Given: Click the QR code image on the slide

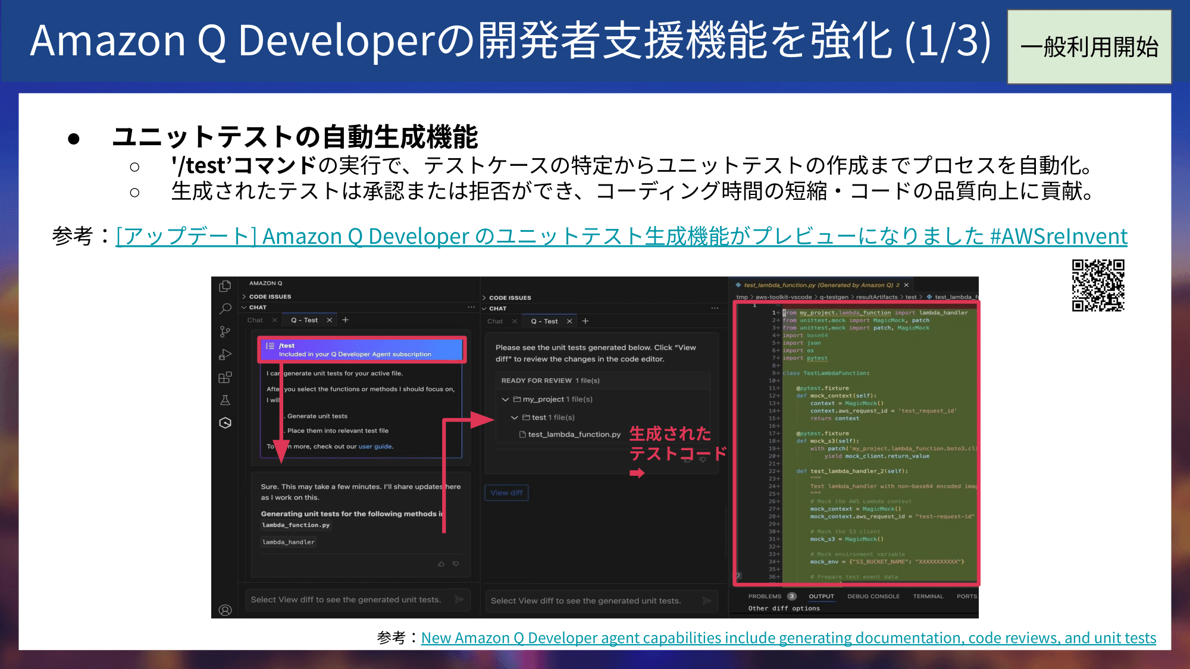Looking at the screenshot, I should click(x=1098, y=285).
